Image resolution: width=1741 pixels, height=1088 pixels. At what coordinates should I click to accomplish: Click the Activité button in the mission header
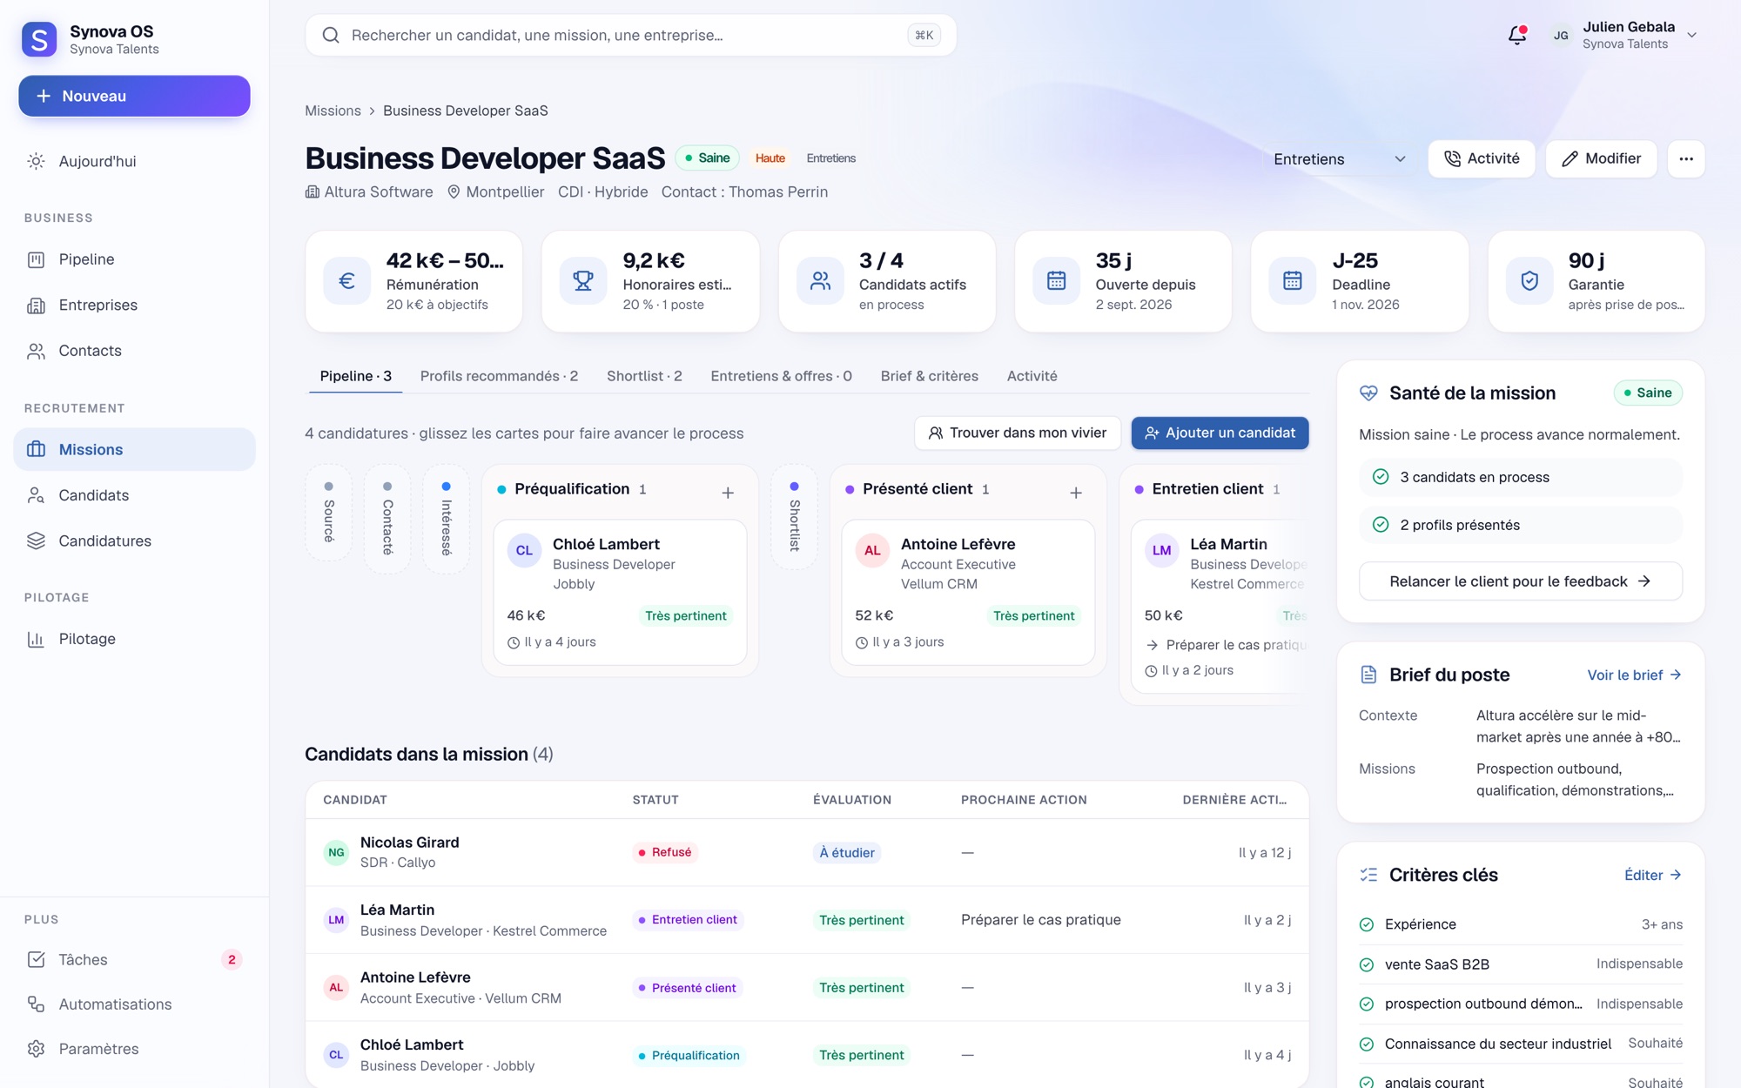pyautogui.click(x=1482, y=159)
